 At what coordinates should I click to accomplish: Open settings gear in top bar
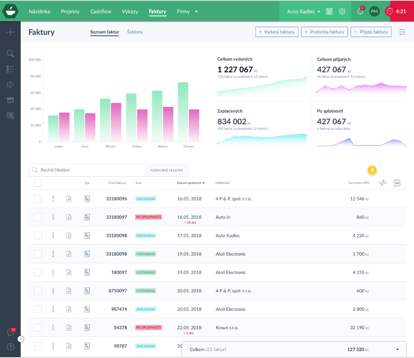342,12
